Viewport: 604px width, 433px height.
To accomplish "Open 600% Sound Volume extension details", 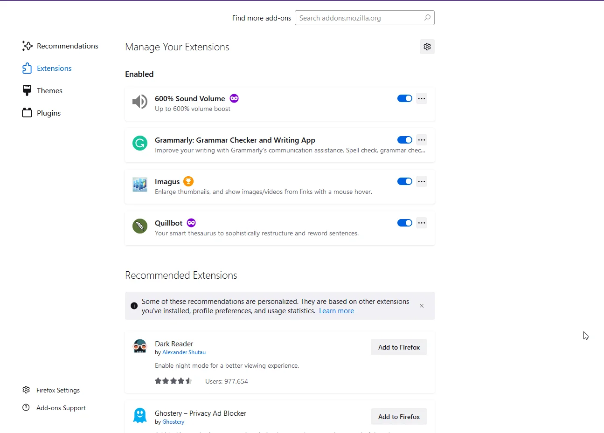I will point(190,98).
